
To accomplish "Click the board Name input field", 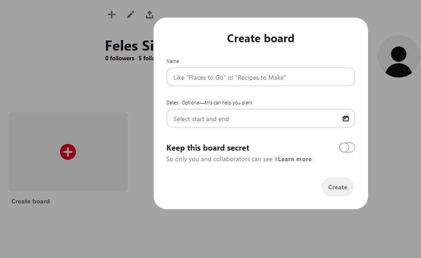I will click(261, 77).
